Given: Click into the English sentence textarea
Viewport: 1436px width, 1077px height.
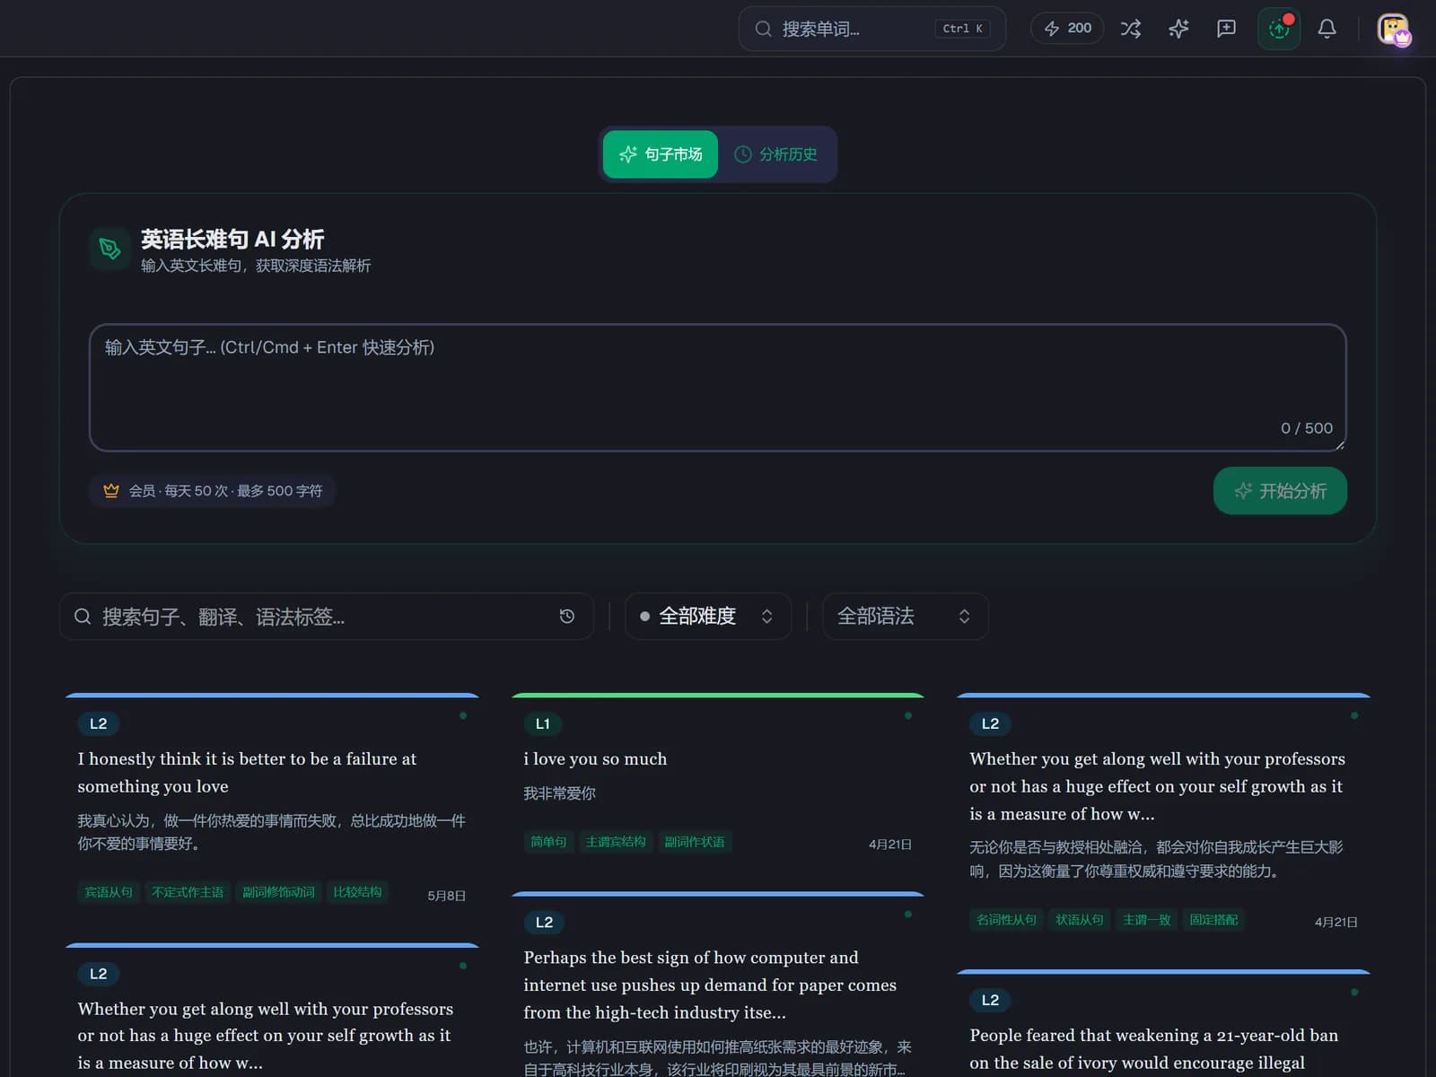Looking at the screenshot, I should tap(718, 388).
